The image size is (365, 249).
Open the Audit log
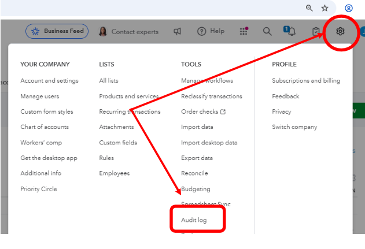point(194,220)
